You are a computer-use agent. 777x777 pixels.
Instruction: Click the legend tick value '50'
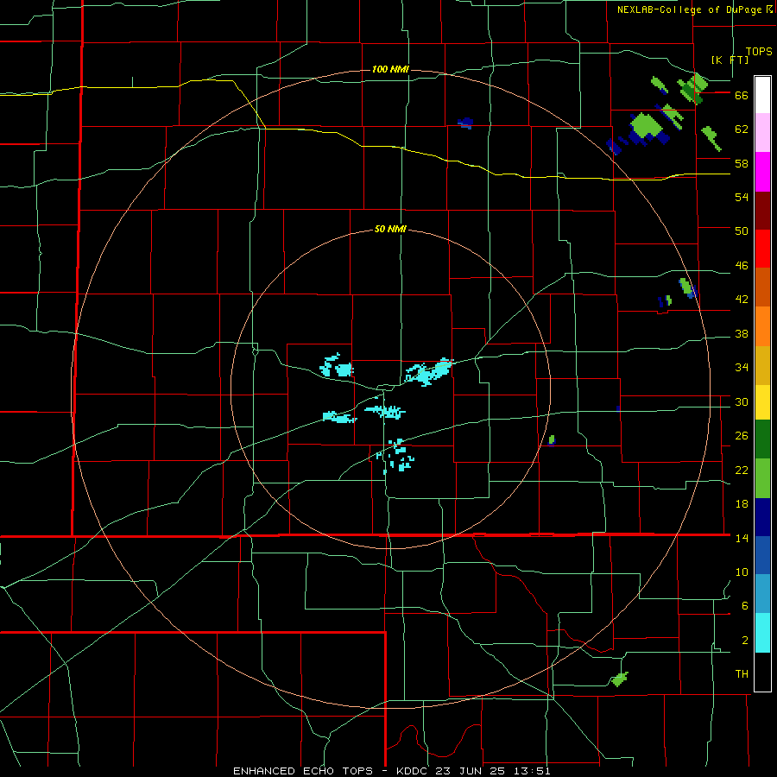[x=742, y=231]
